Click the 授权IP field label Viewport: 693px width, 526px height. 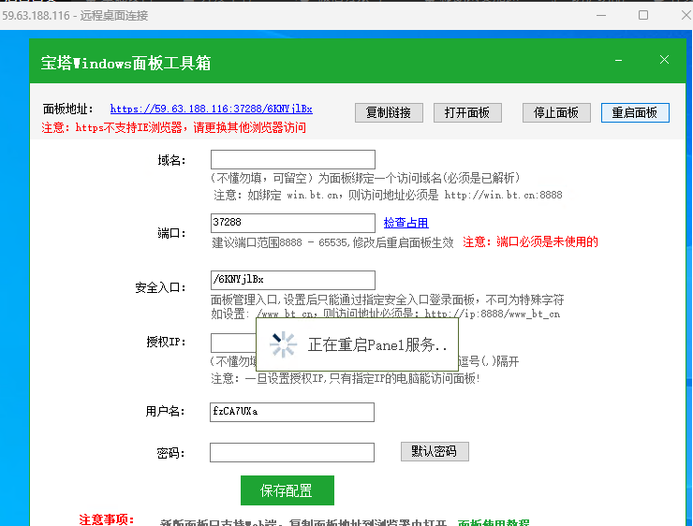point(166,342)
